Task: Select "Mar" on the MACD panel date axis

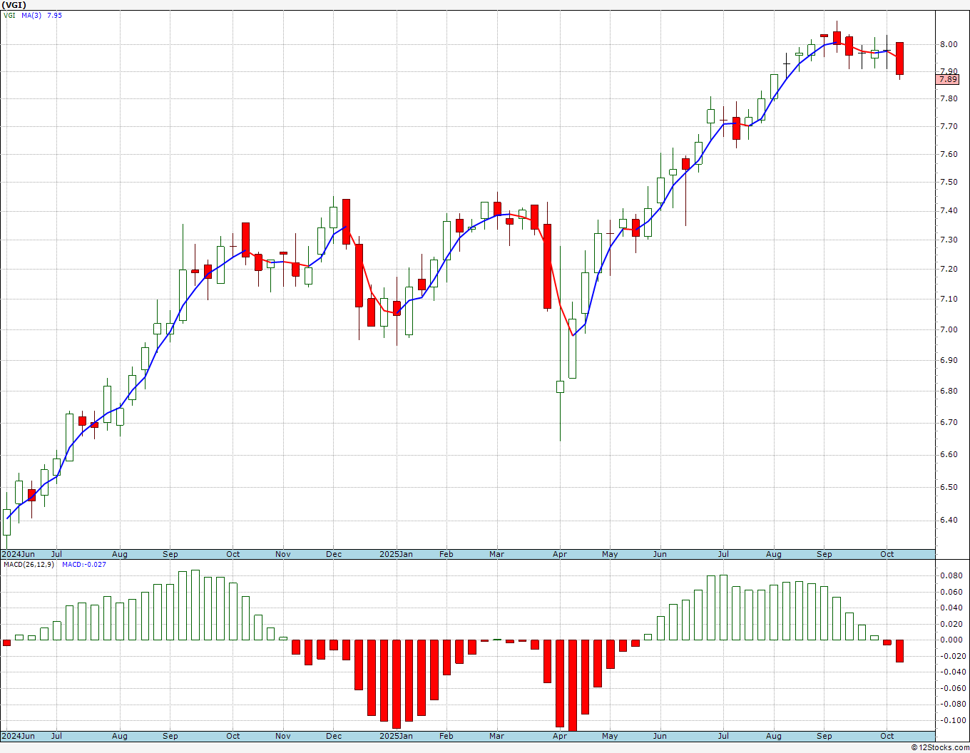Action: coord(496,736)
